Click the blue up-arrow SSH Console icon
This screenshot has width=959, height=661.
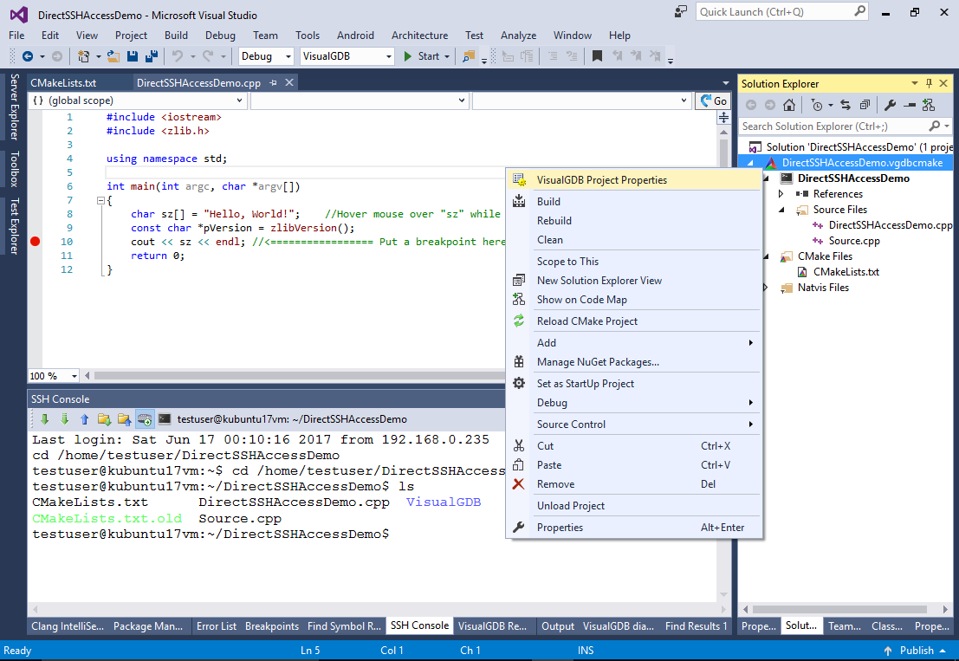[x=84, y=418]
